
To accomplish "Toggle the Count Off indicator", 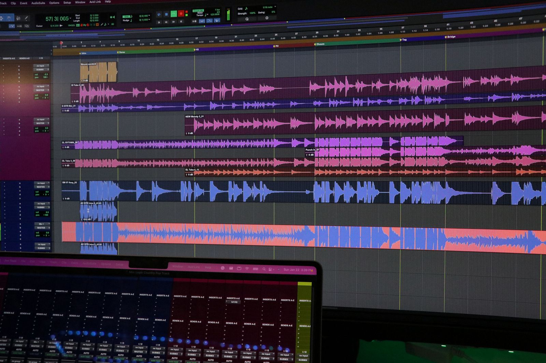I will click(x=198, y=11).
